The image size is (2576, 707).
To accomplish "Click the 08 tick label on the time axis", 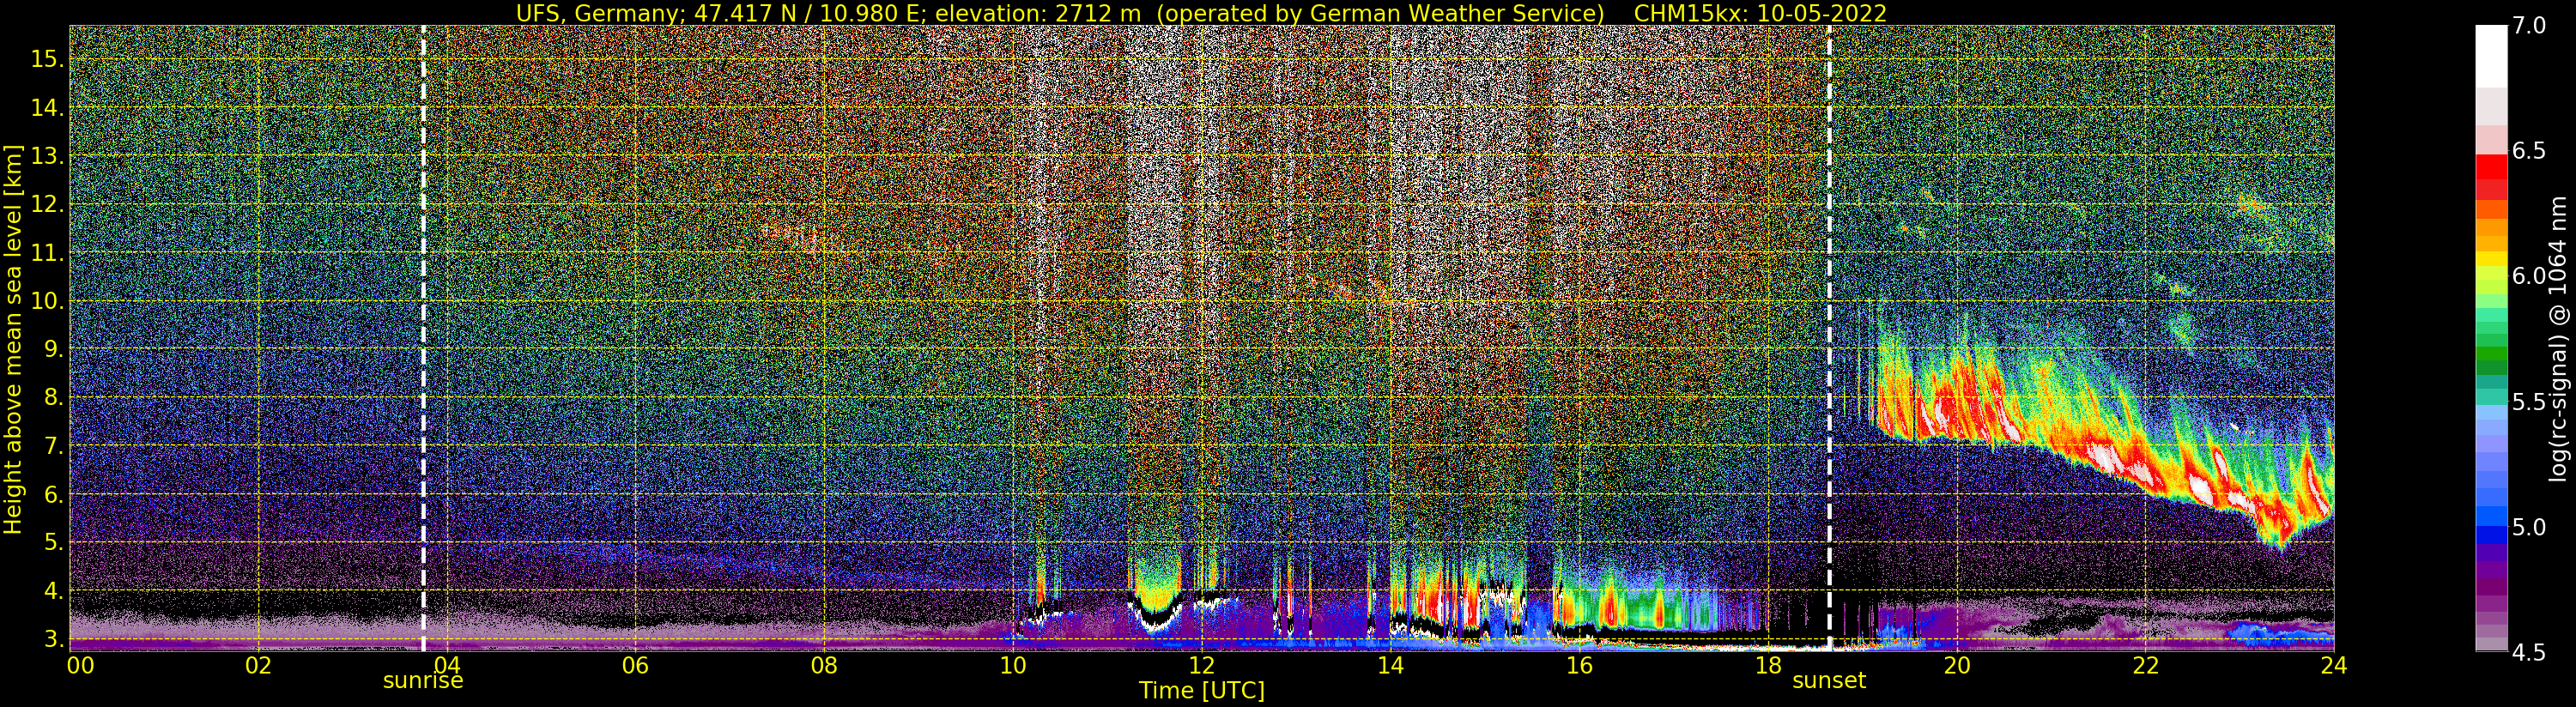I will coord(824,665).
